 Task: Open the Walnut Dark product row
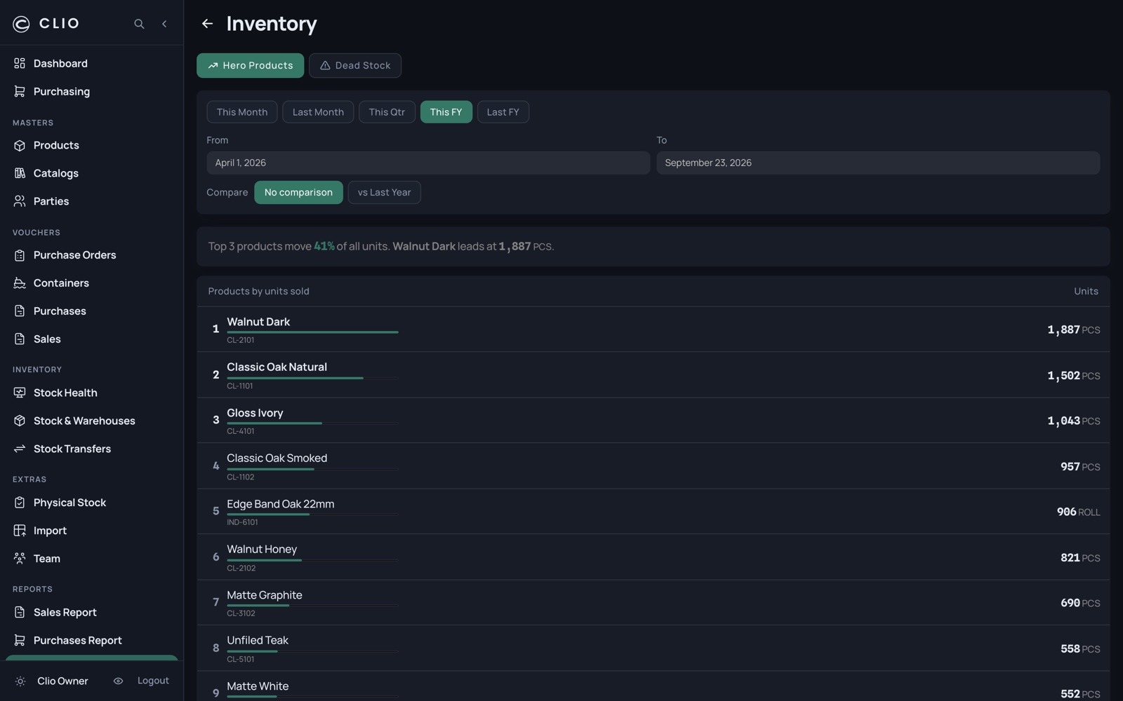(653, 329)
